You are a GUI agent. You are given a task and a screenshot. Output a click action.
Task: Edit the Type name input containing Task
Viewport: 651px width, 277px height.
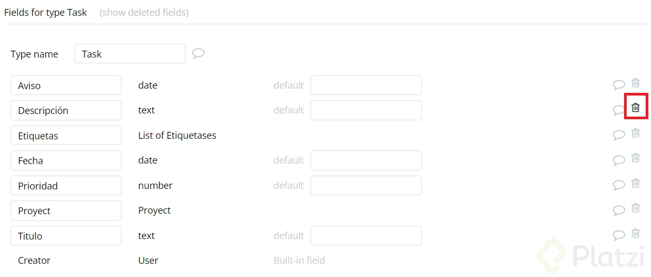click(129, 54)
